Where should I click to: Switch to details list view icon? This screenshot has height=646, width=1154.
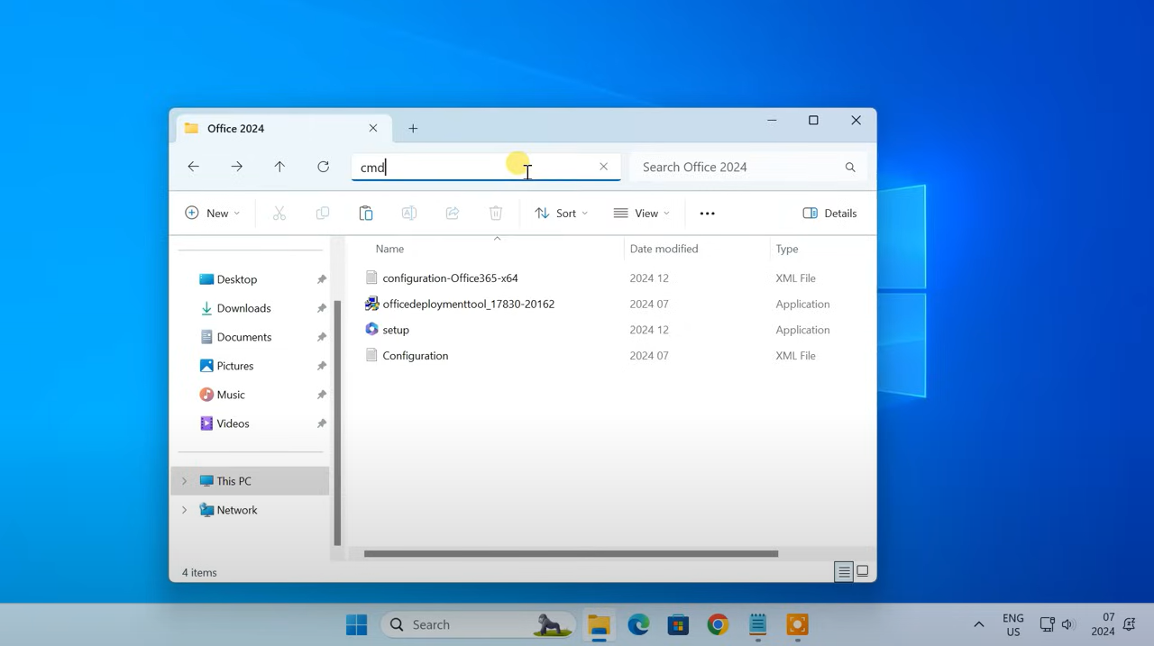click(844, 571)
